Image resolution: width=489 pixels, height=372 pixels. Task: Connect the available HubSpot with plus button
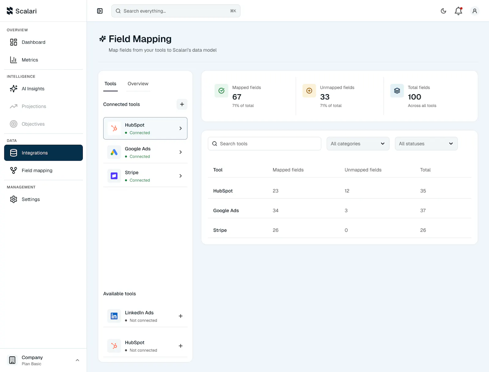click(x=181, y=346)
